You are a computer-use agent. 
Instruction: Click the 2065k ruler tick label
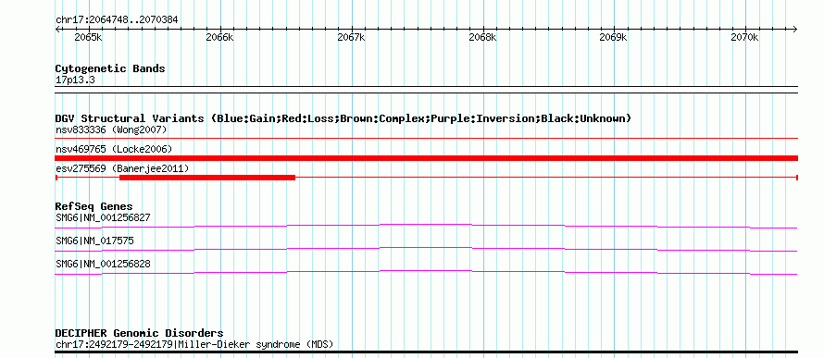click(89, 38)
